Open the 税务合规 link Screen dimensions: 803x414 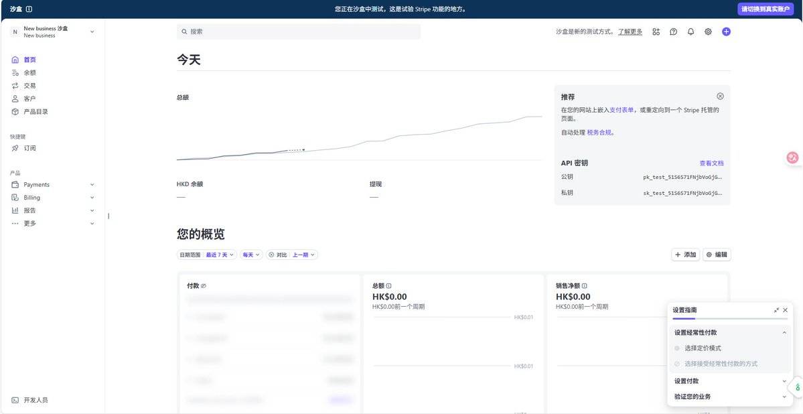point(599,132)
